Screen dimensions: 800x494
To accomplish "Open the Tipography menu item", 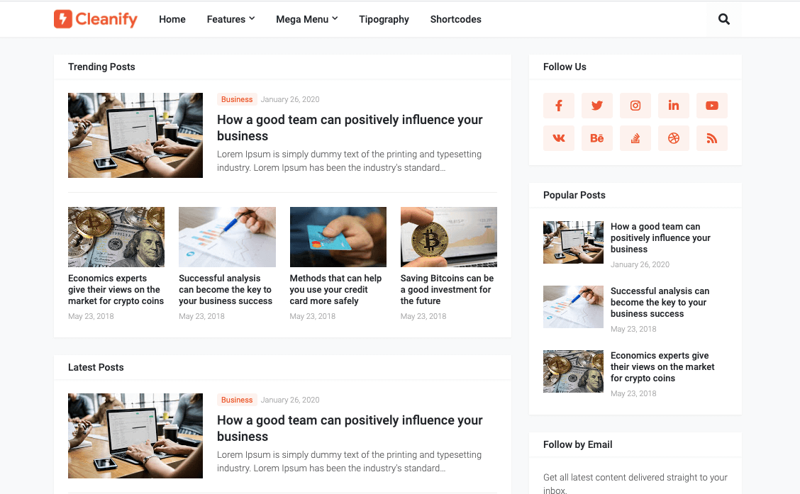I will pyautogui.click(x=384, y=19).
